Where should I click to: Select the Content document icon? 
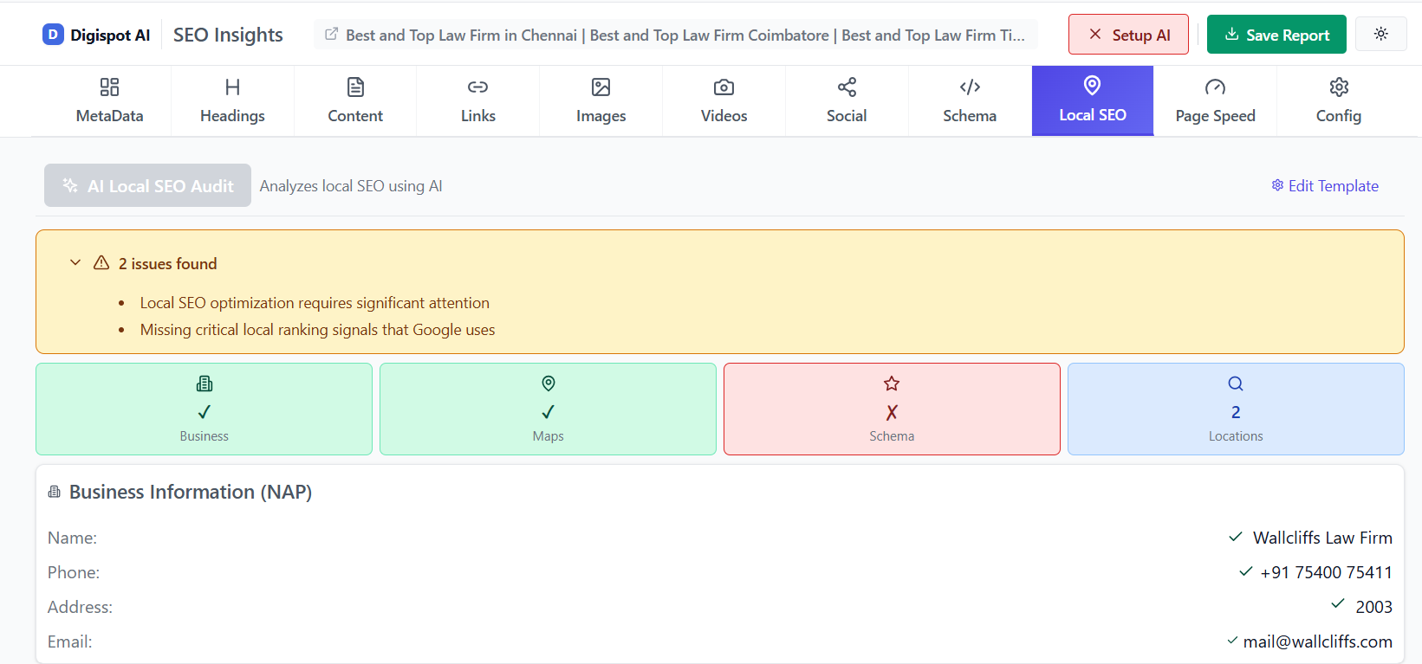pos(355,87)
